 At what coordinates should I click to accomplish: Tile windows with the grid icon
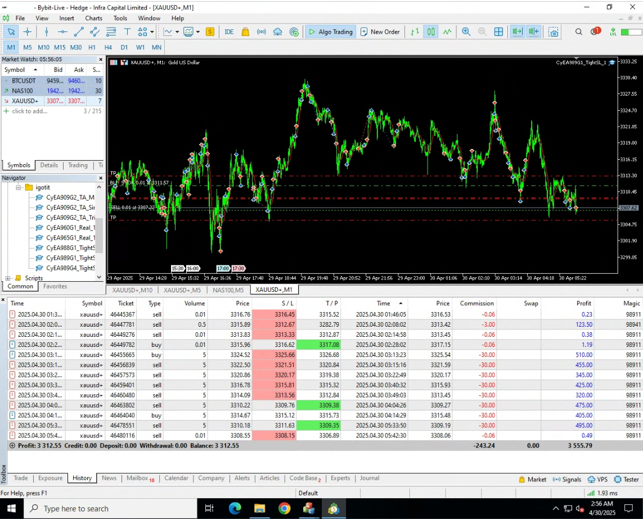[x=498, y=32]
